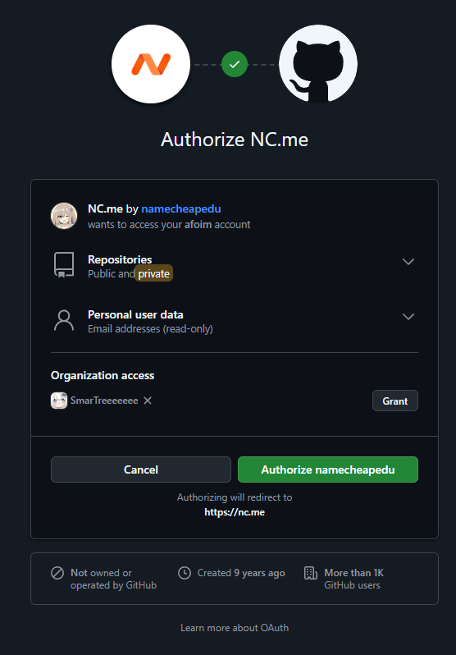Screen dimensions: 456x655
Task: Click the highlighted private label
Action: (x=153, y=273)
